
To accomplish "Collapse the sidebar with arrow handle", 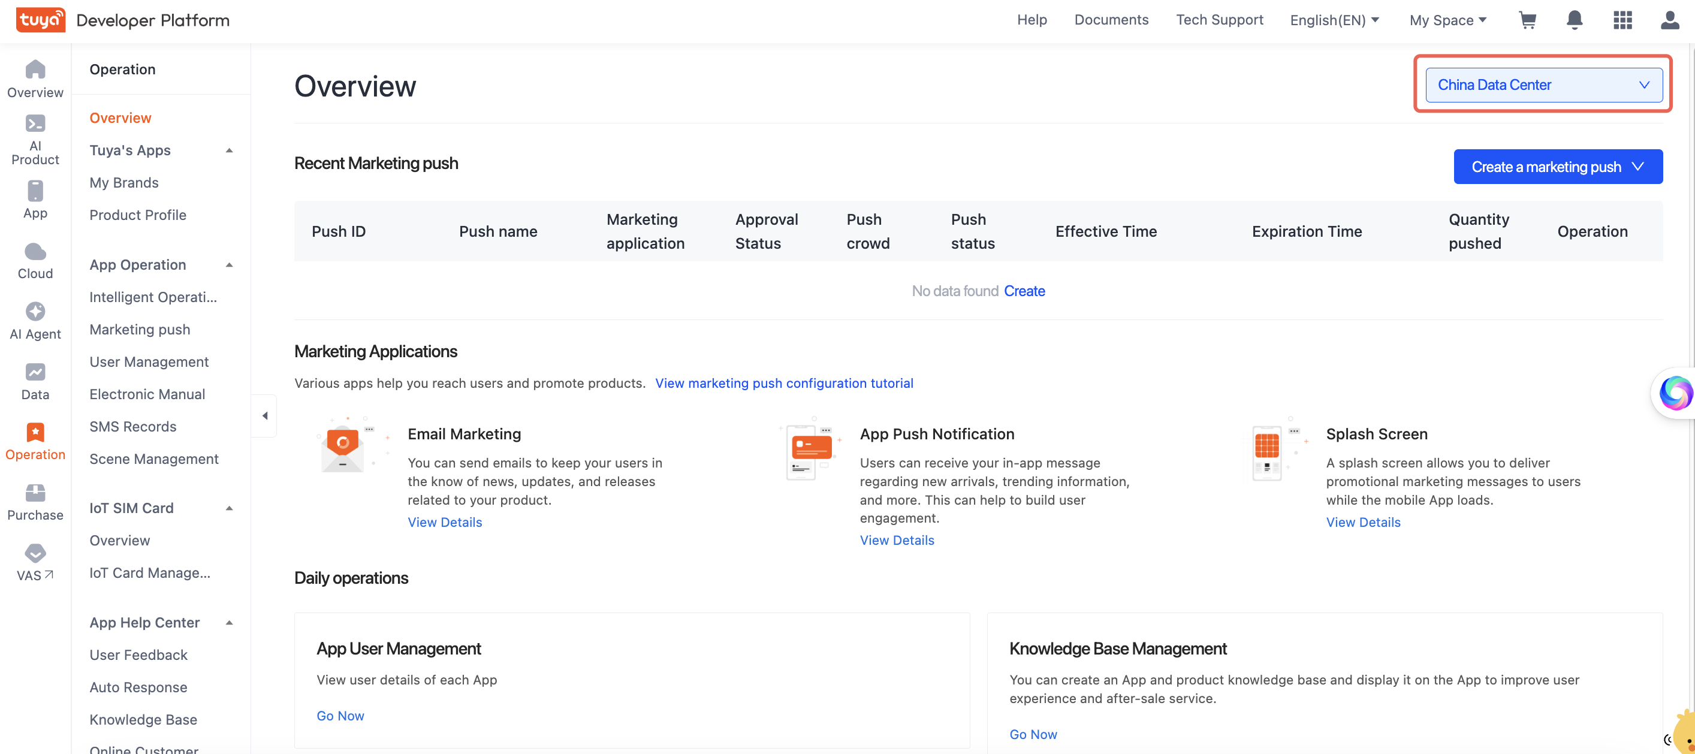I will pos(264,415).
